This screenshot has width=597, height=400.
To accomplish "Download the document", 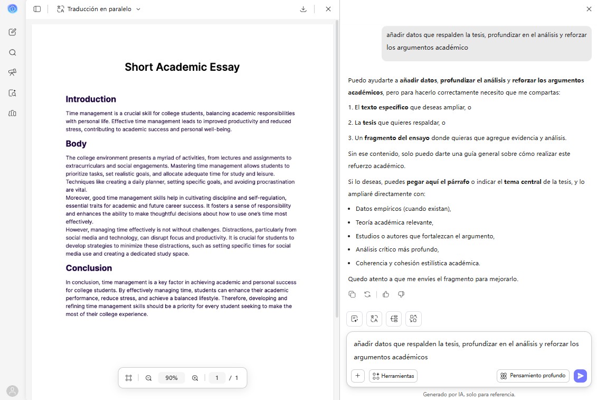I will (303, 9).
